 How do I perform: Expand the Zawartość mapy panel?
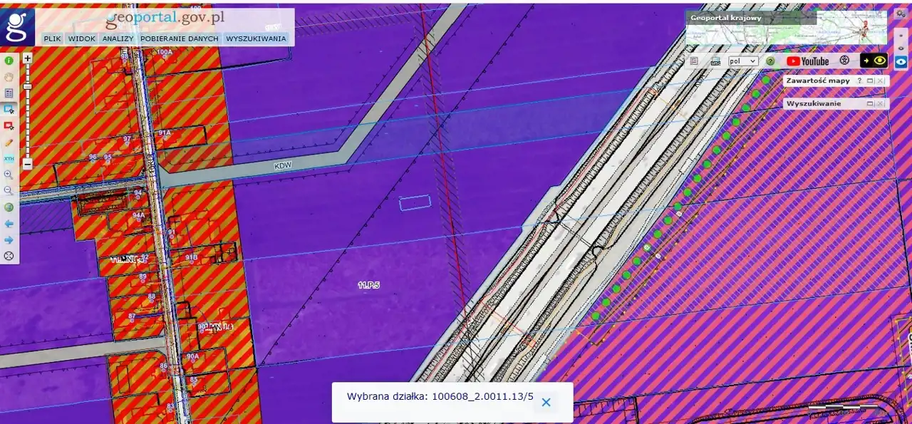click(x=870, y=81)
